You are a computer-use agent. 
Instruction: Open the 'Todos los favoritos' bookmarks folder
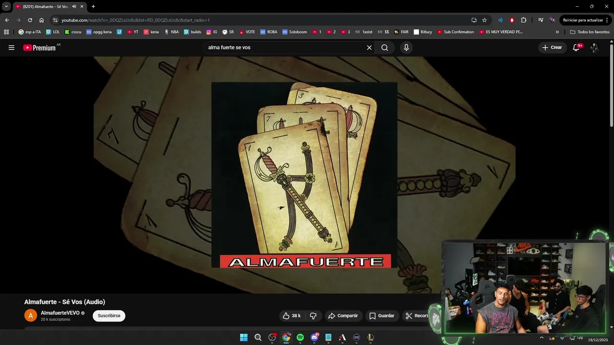click(x=590, y=32)
